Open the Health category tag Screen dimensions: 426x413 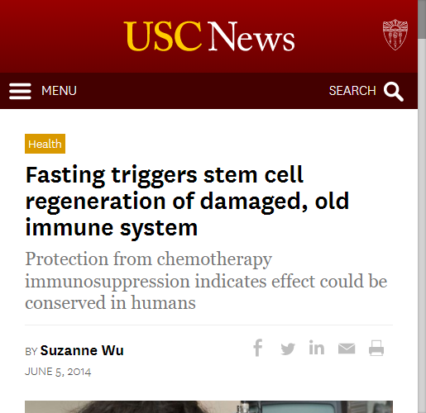(45, 144)
